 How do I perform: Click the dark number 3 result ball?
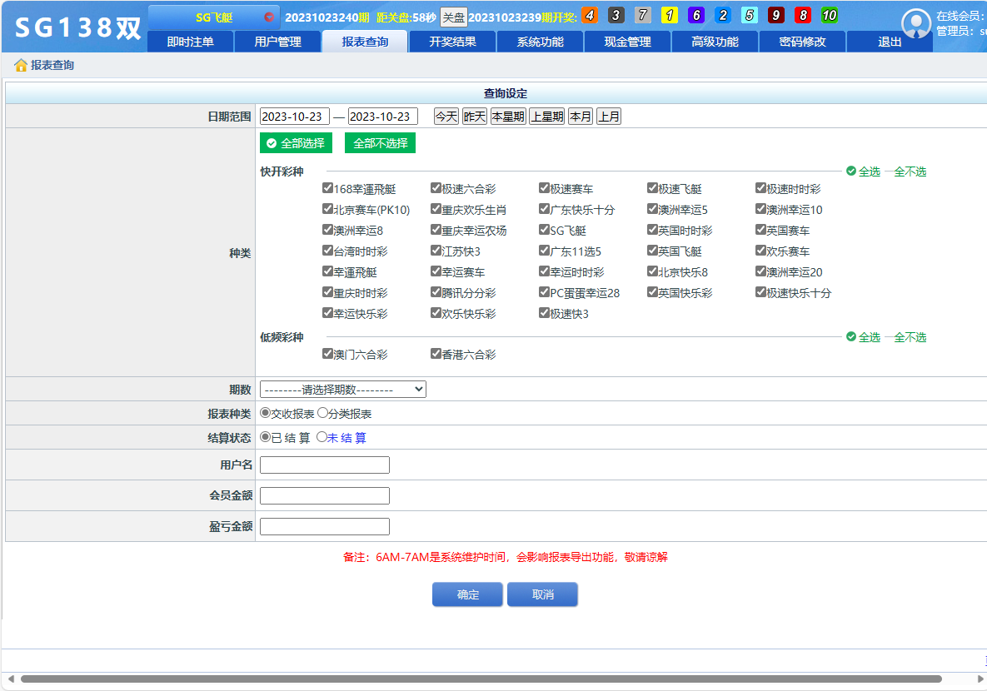[616, 15]
